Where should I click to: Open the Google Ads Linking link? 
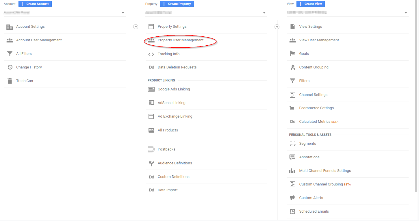click(x=174, y=89)
